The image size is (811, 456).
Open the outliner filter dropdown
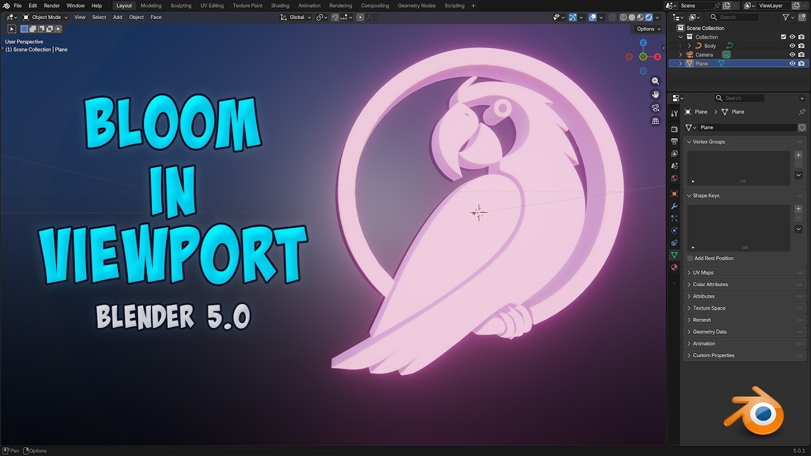(x=788, y=17)
